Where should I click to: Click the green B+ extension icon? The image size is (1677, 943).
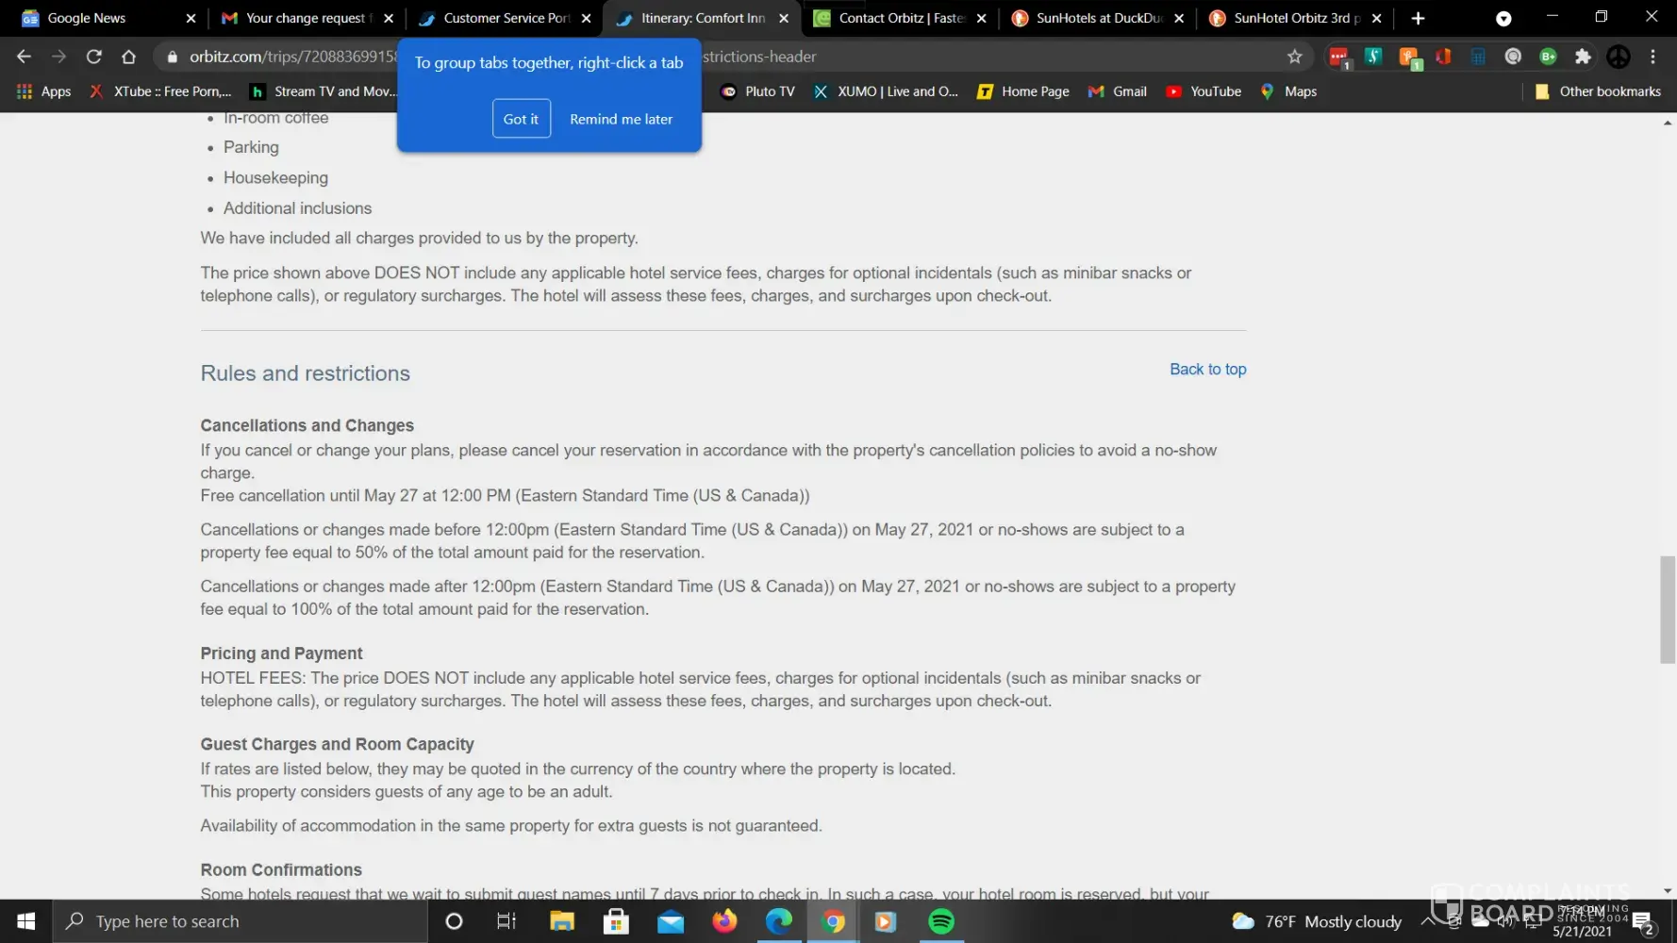[x=1548, y=57]
